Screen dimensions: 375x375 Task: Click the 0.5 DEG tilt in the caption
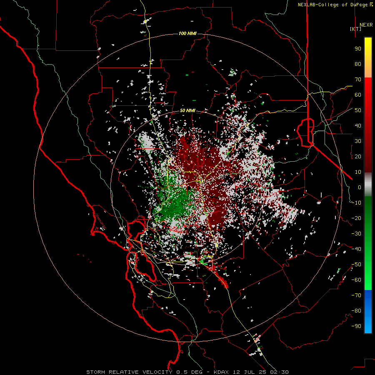click(190, 372)
